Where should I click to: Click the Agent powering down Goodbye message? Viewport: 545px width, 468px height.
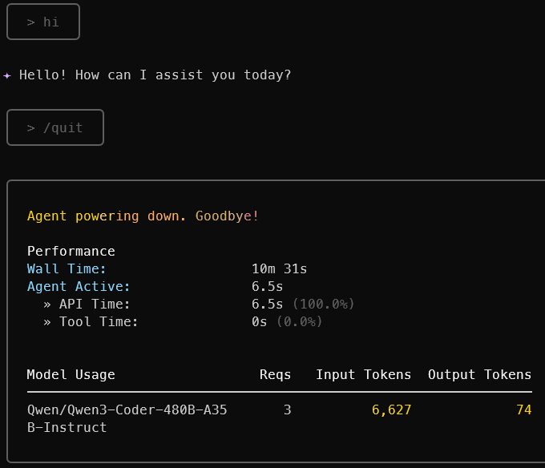[x=143, y=216]
